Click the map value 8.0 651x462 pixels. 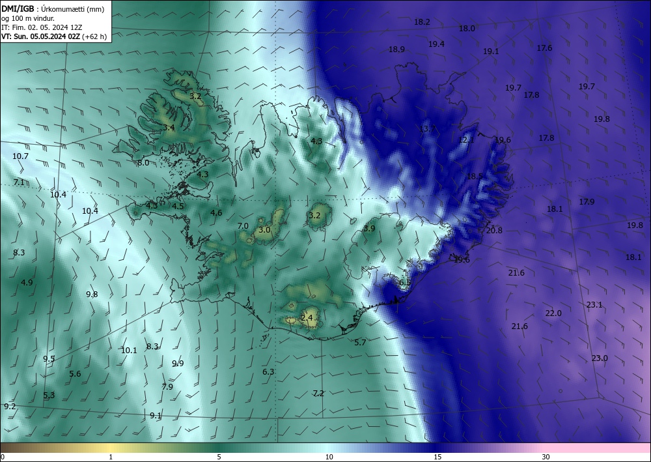(x=143, y=163)
